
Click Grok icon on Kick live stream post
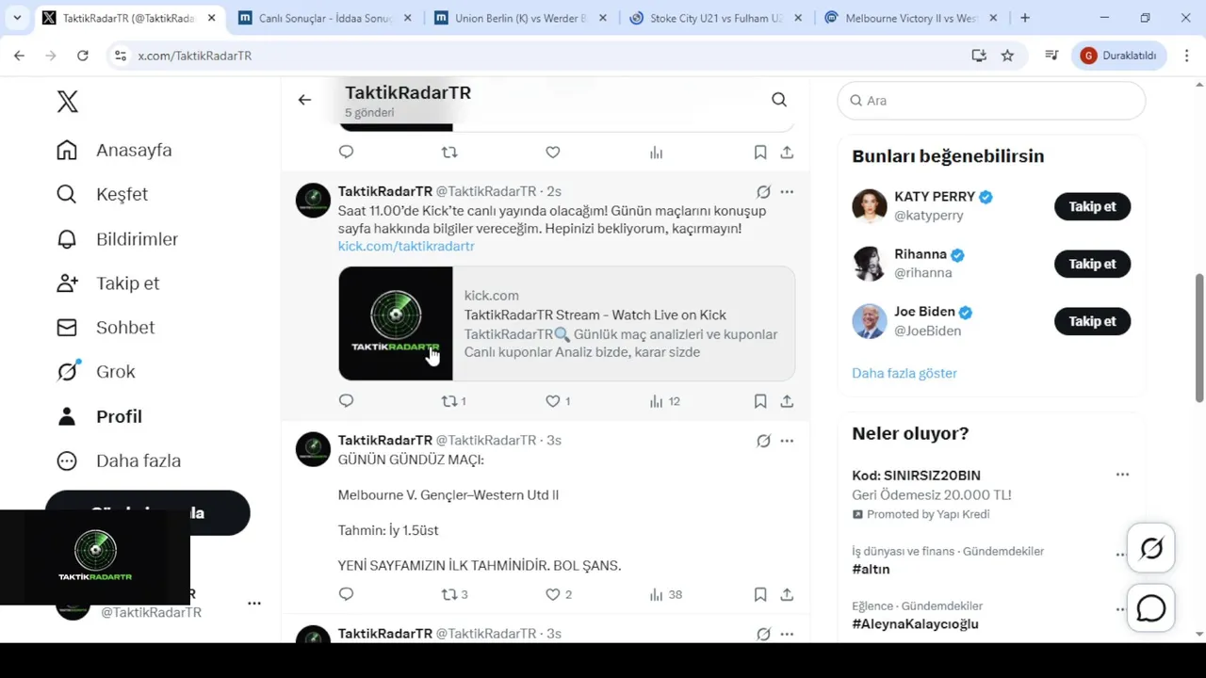tap(763, 191)
